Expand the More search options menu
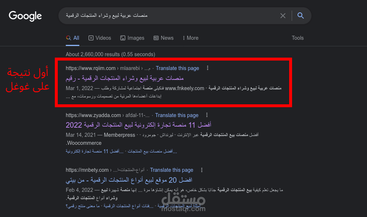Image resolution: width=367 pixels, height=217 pixels. pyautogui.click(x=190, y=38)
